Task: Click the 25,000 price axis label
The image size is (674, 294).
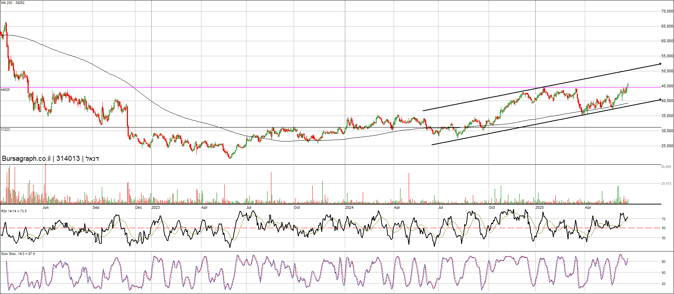Action: [667, 146]
